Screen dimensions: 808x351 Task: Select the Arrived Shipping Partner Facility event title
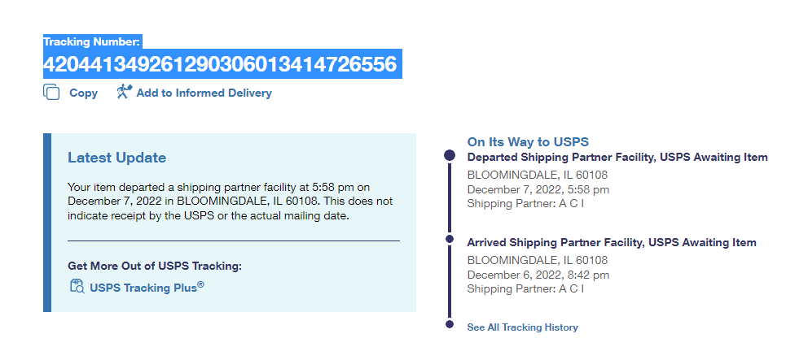point(611,243)
